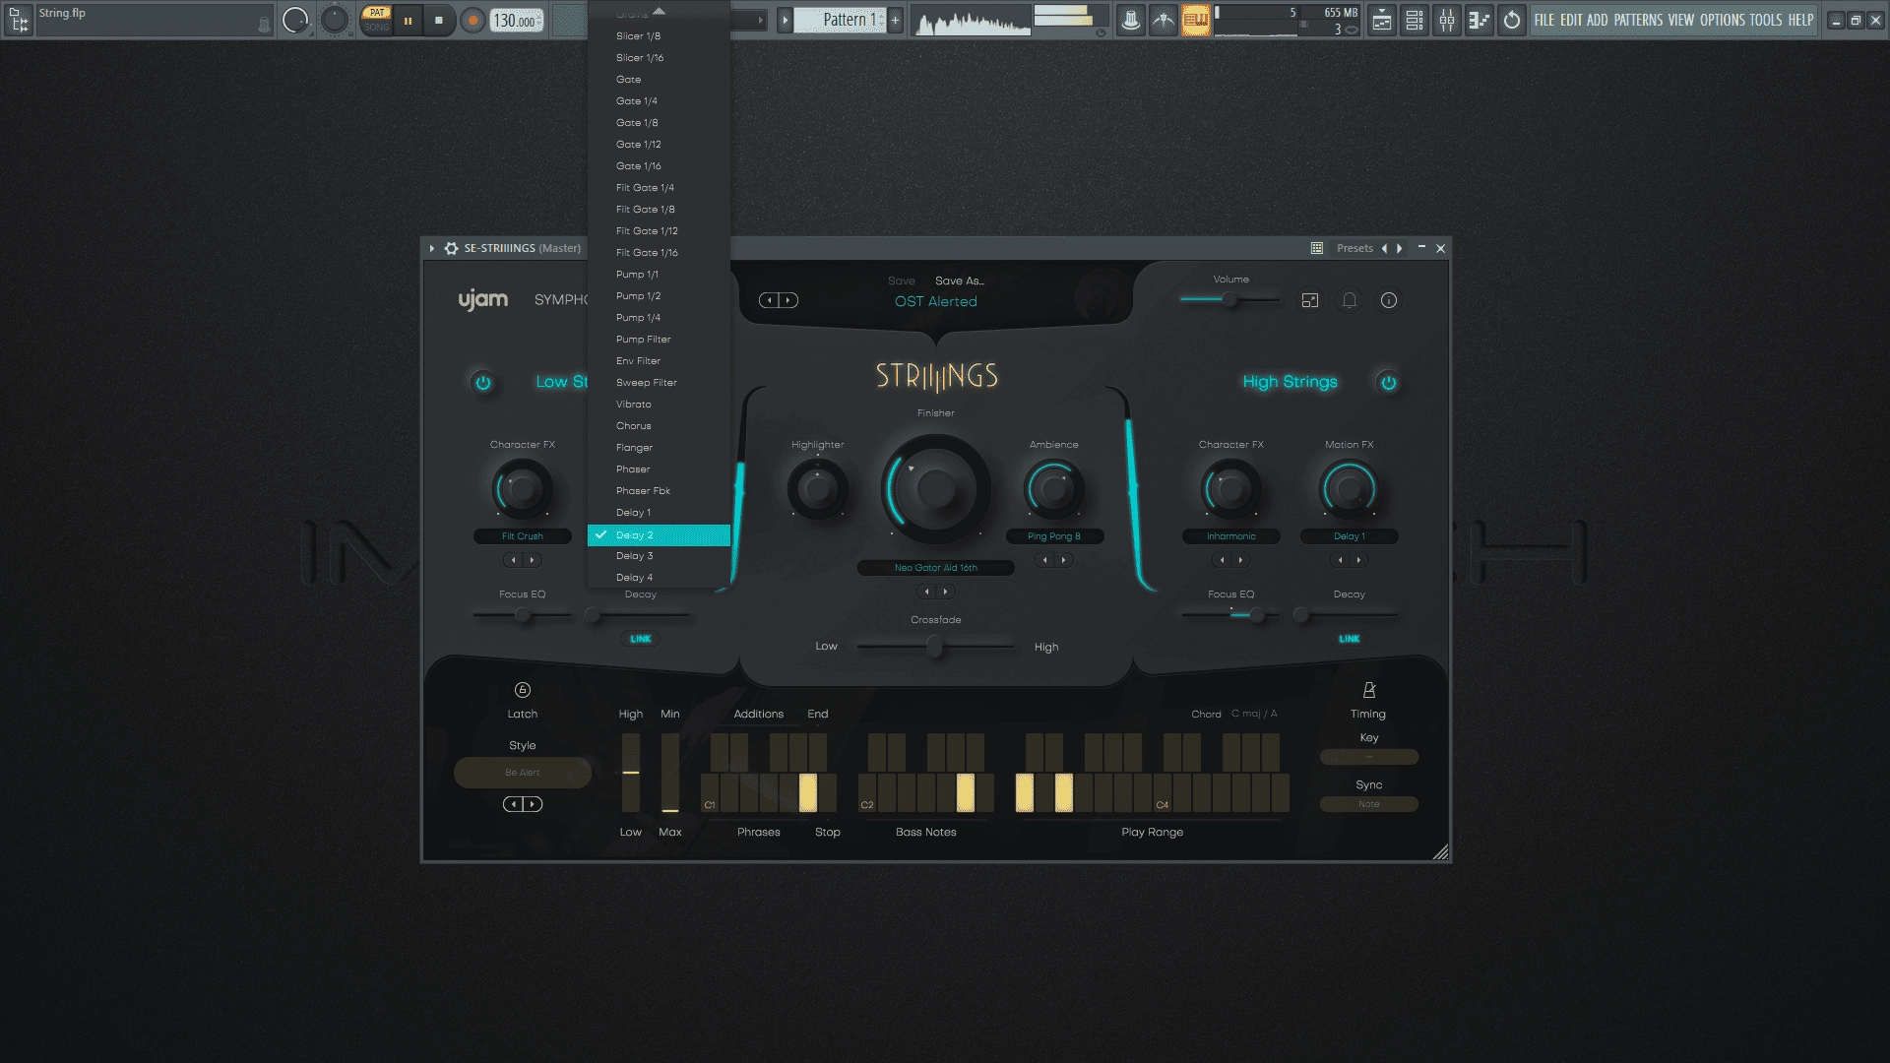Click the ujam info icon
The width and height of the screenshot is (1890, 1063).
click(1389, 300)
